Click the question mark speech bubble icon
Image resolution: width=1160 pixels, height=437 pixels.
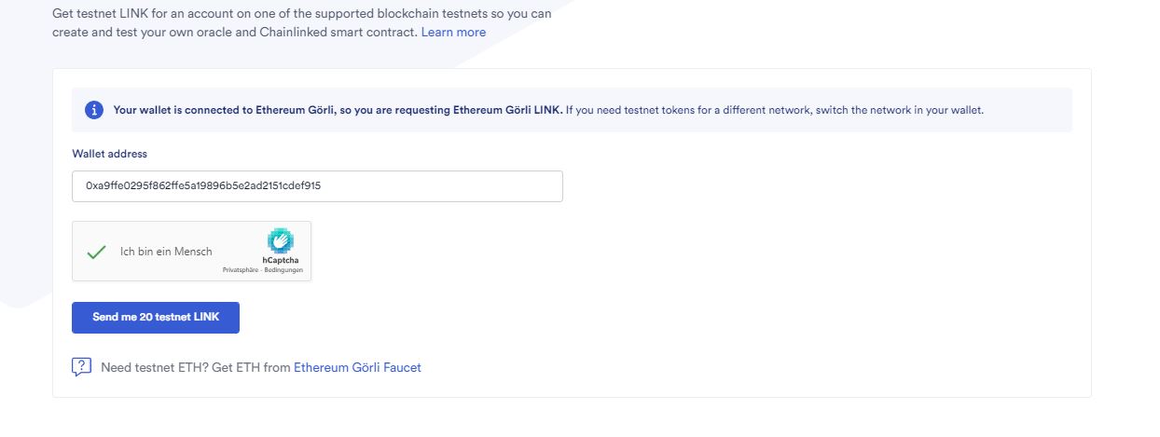click(x=81, y=367)
